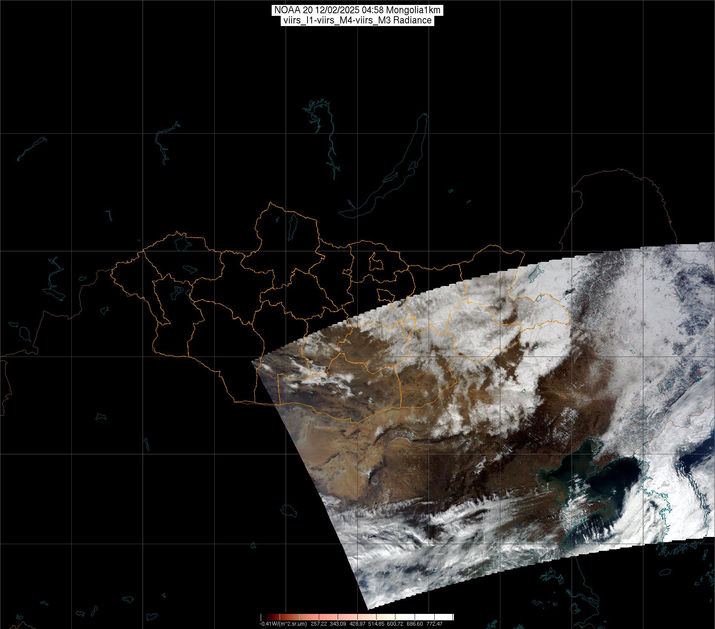Click the radiance color scale bar
The image size is (715, 629).
tap(357, 617)
